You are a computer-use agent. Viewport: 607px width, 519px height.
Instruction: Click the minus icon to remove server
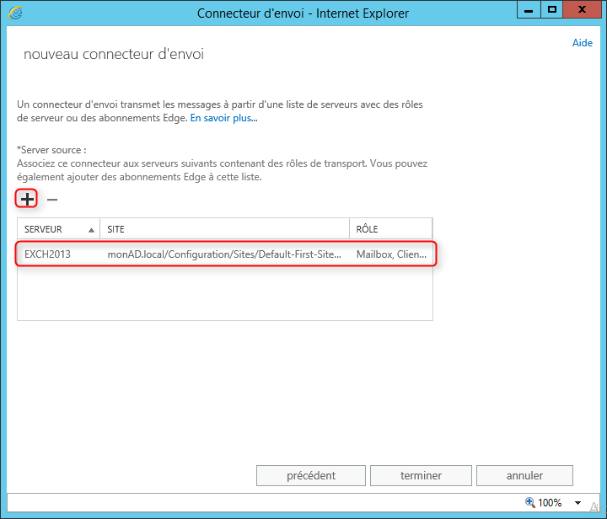point(52,200)
